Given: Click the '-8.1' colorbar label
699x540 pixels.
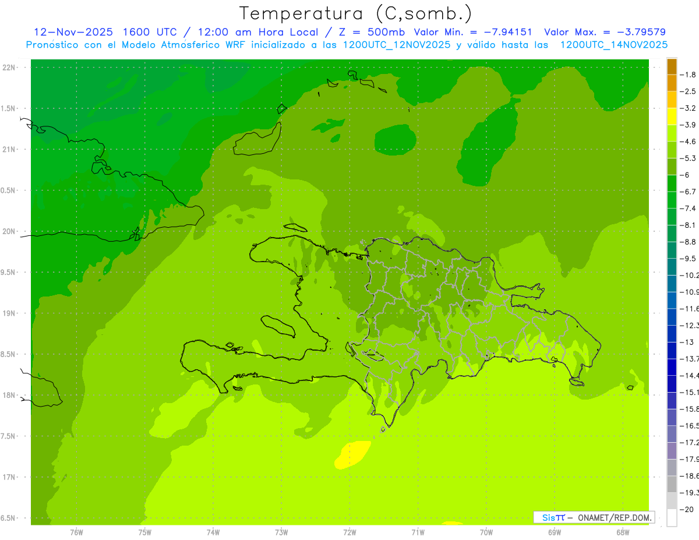Looking at the screenshot, I should 689,225.
